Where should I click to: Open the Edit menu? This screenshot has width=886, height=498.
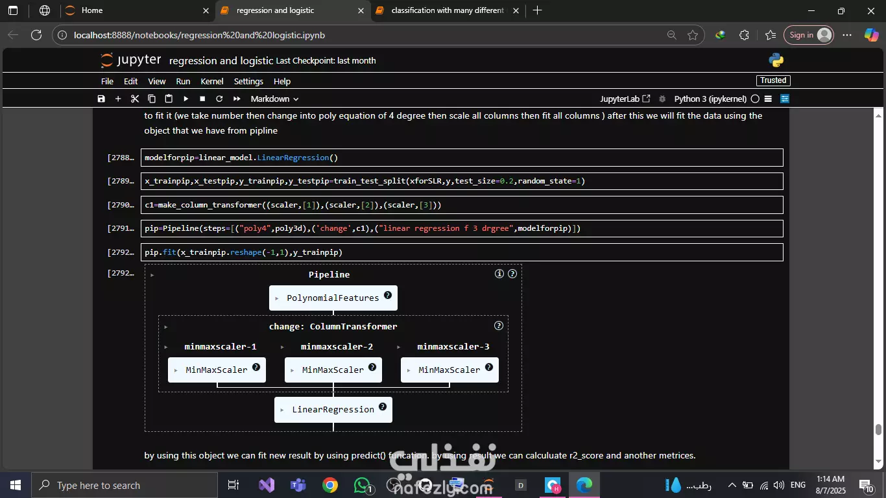tap(131, 81)
